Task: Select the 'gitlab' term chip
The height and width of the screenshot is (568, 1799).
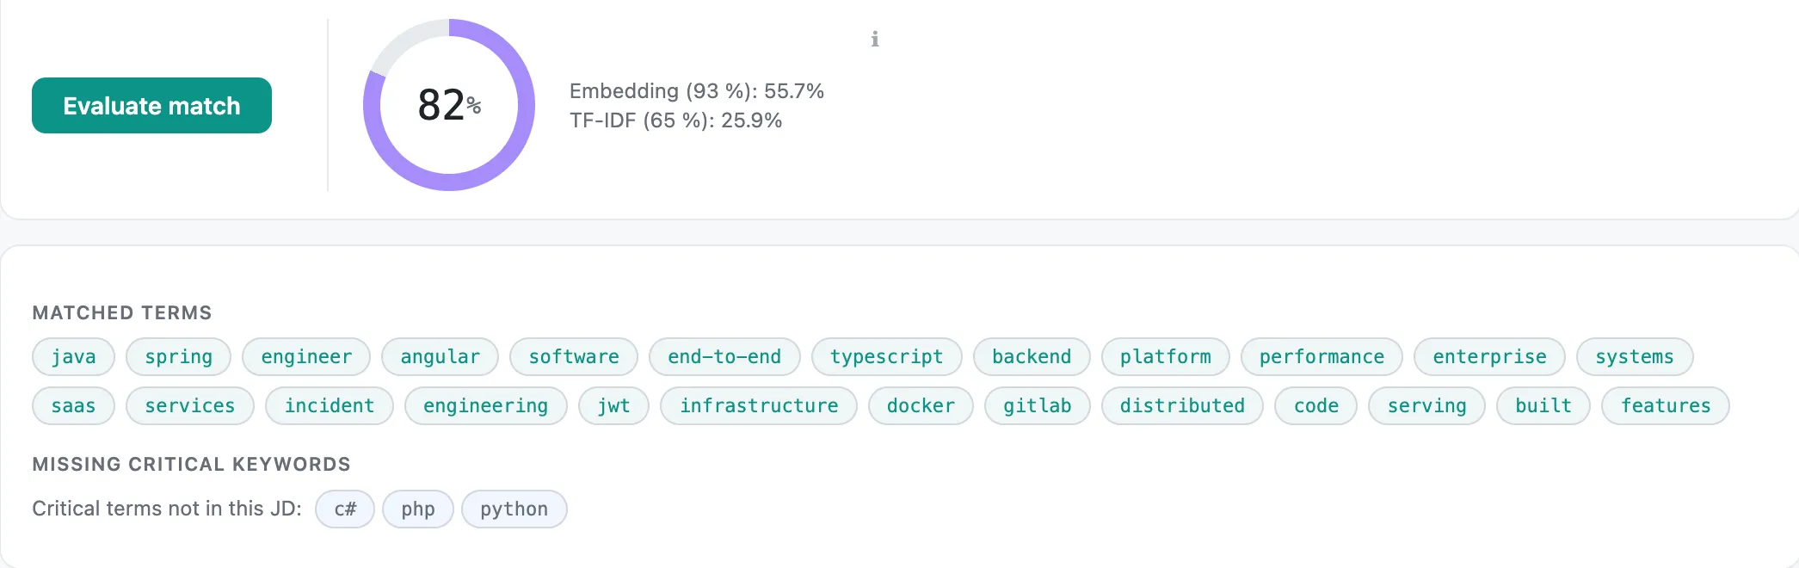Action: coord(1038,405)
